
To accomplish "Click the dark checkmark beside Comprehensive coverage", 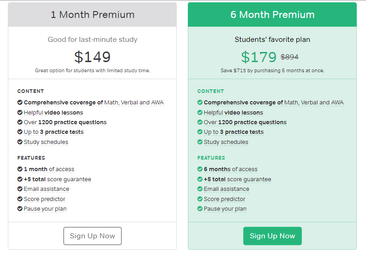I will [x=20, y=103].
